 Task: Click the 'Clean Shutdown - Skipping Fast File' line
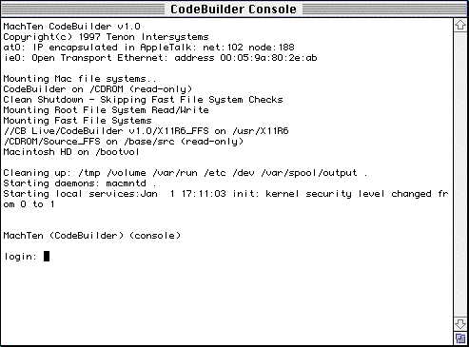(x=143, y=100)
